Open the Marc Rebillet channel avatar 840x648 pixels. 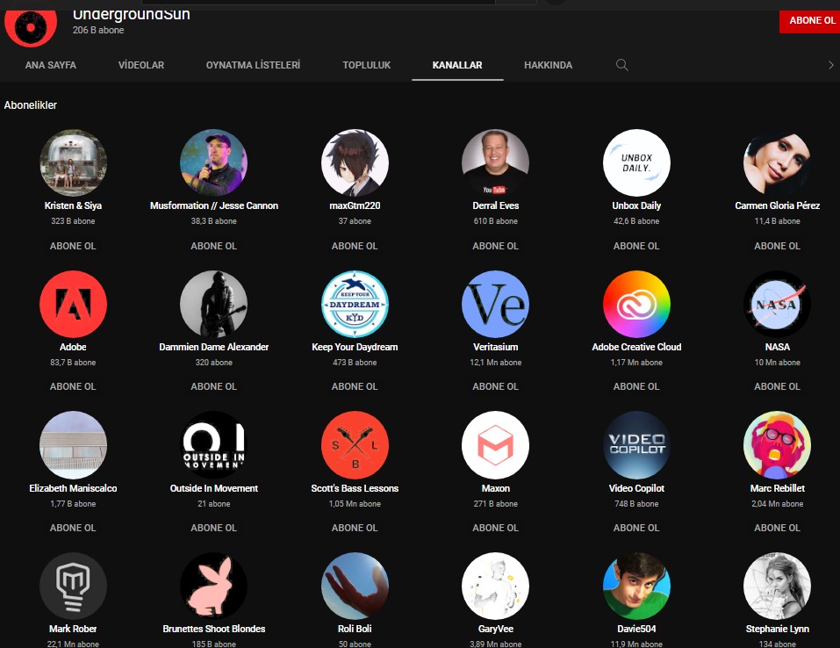tap(778, 445)
